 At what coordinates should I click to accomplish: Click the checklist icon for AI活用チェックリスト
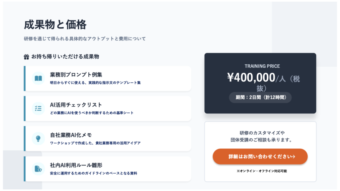[38, 108]
